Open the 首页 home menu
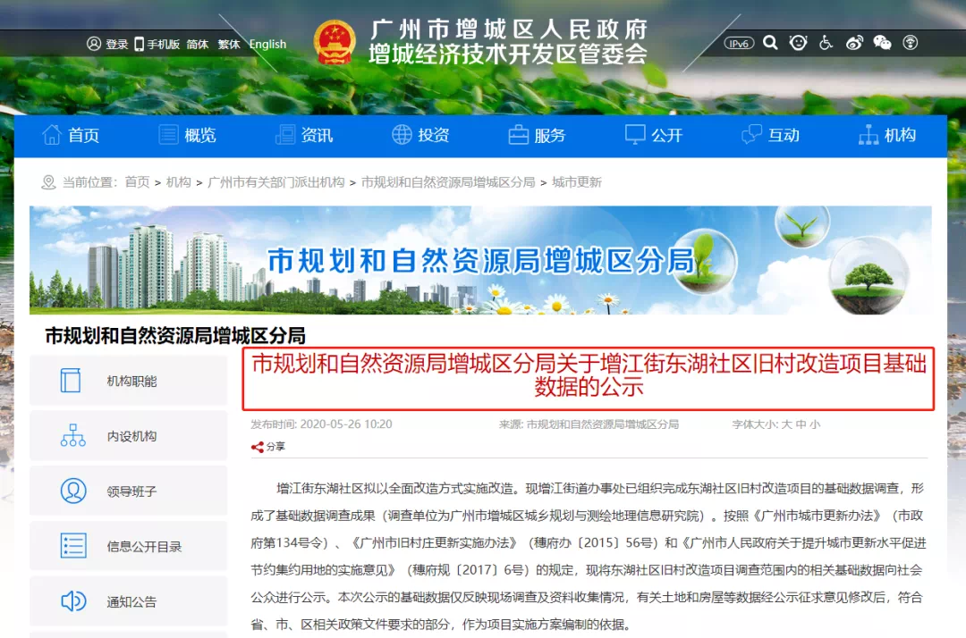 coord(83,135)
